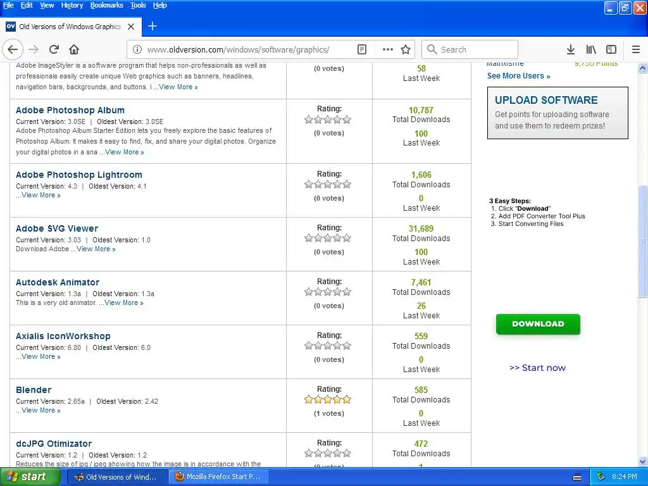Screen dimensions: 648x486
Task: Open the Adobe SVG Viewer link
Action: [x=57, y=228]
